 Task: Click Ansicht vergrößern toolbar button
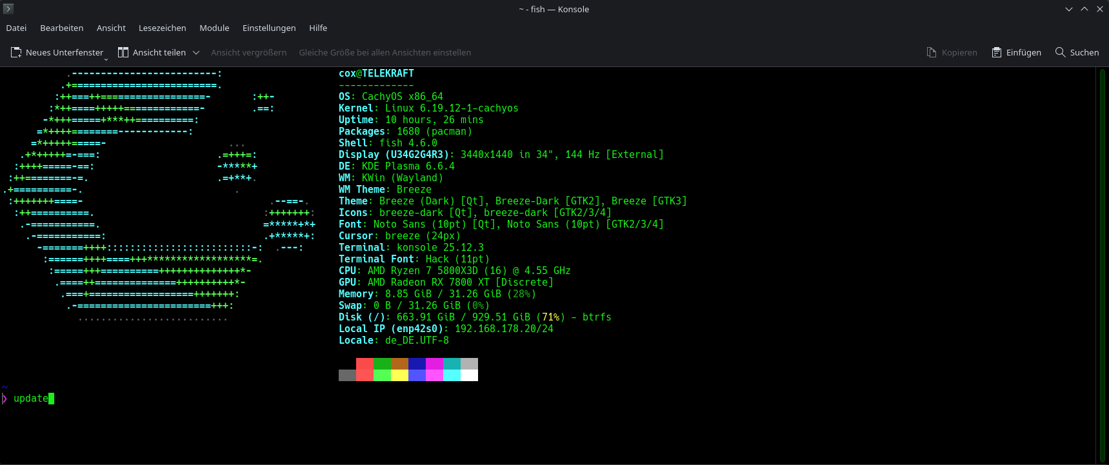coord(248,52)
